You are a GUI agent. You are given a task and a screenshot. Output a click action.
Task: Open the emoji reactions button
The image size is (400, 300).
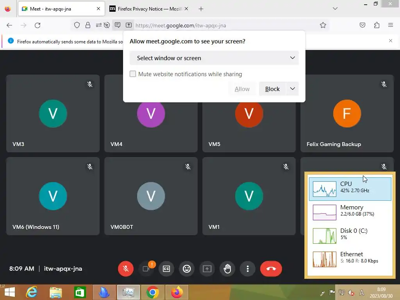187,269
